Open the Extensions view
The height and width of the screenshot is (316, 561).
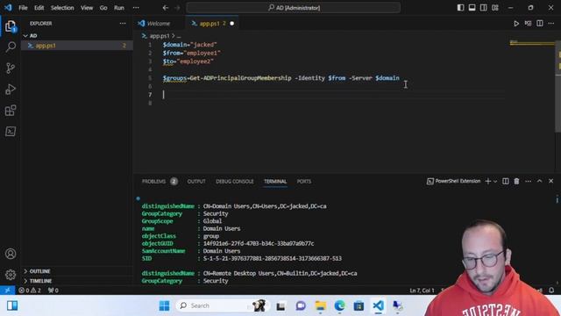[x=11, y=111]
